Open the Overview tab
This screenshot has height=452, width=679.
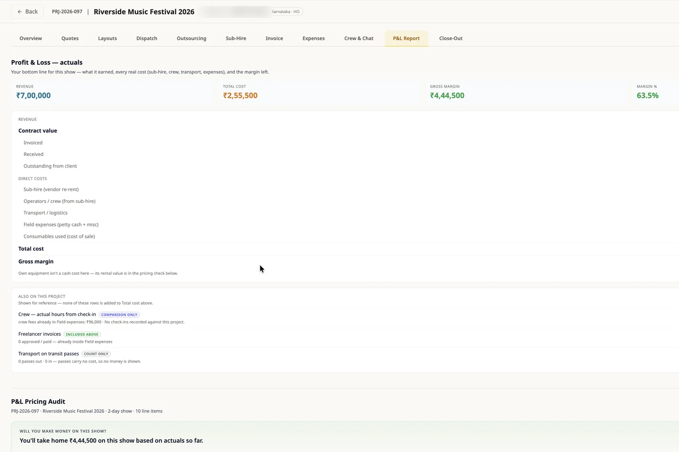(x=31, y=39)
